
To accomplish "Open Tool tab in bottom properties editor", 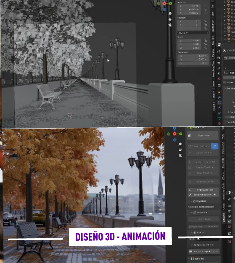I will (x=229, y=199).
